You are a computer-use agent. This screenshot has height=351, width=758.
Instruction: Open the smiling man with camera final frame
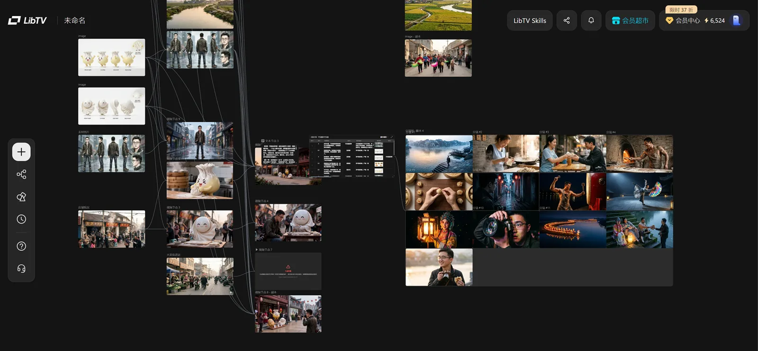click(439, 267)
